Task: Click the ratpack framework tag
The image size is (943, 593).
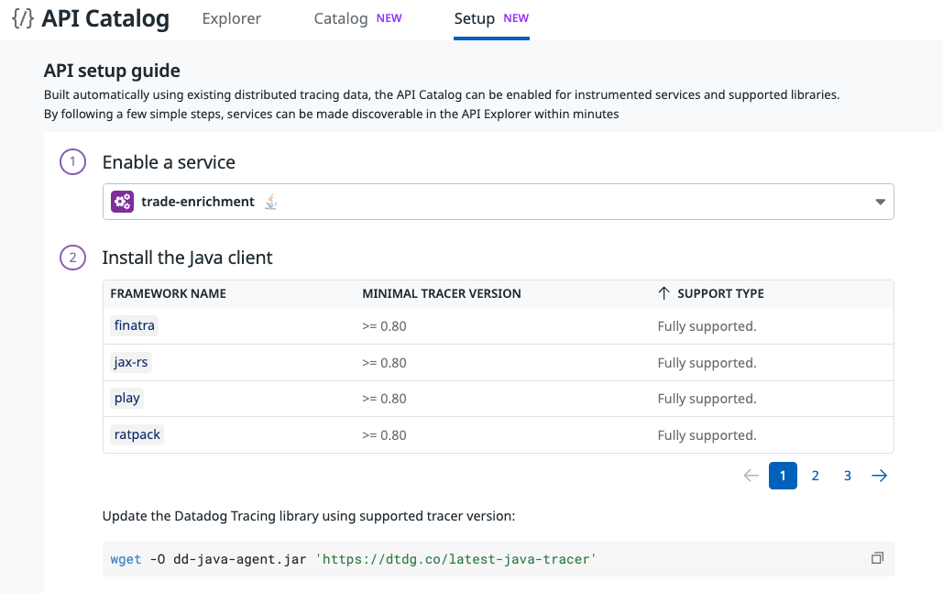Action: tap(137, 435)
